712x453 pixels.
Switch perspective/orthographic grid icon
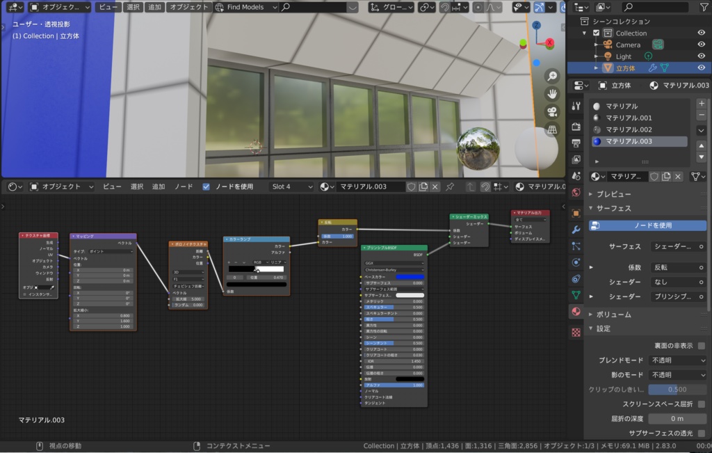click(x=552, y=129)
